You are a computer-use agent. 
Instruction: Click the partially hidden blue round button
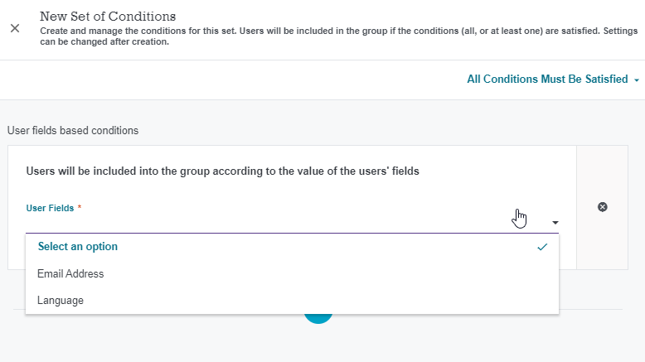318,319
